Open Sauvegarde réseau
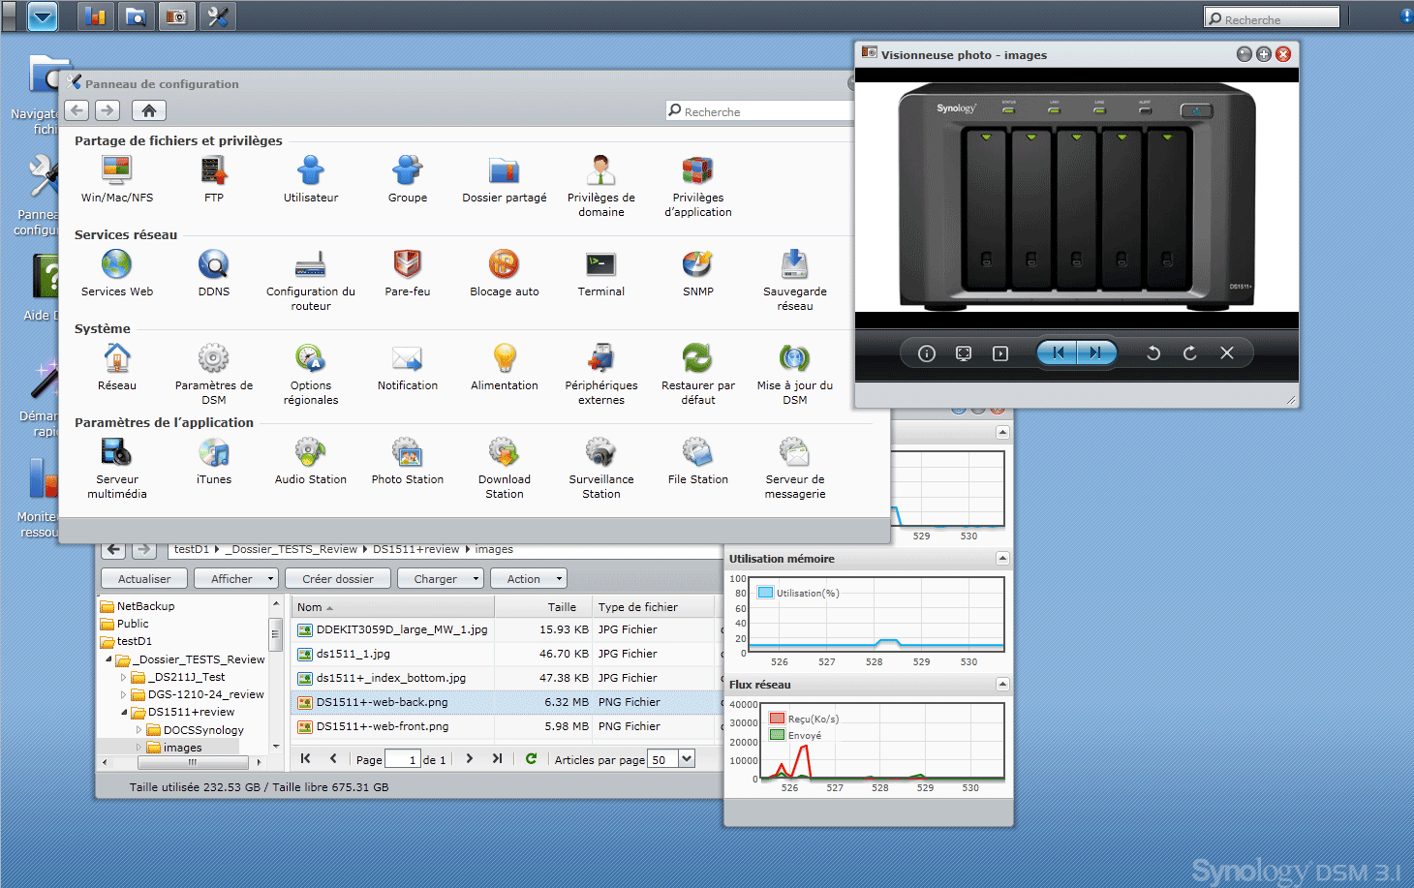Screen dimensions: 1414x888 [794, 264]
